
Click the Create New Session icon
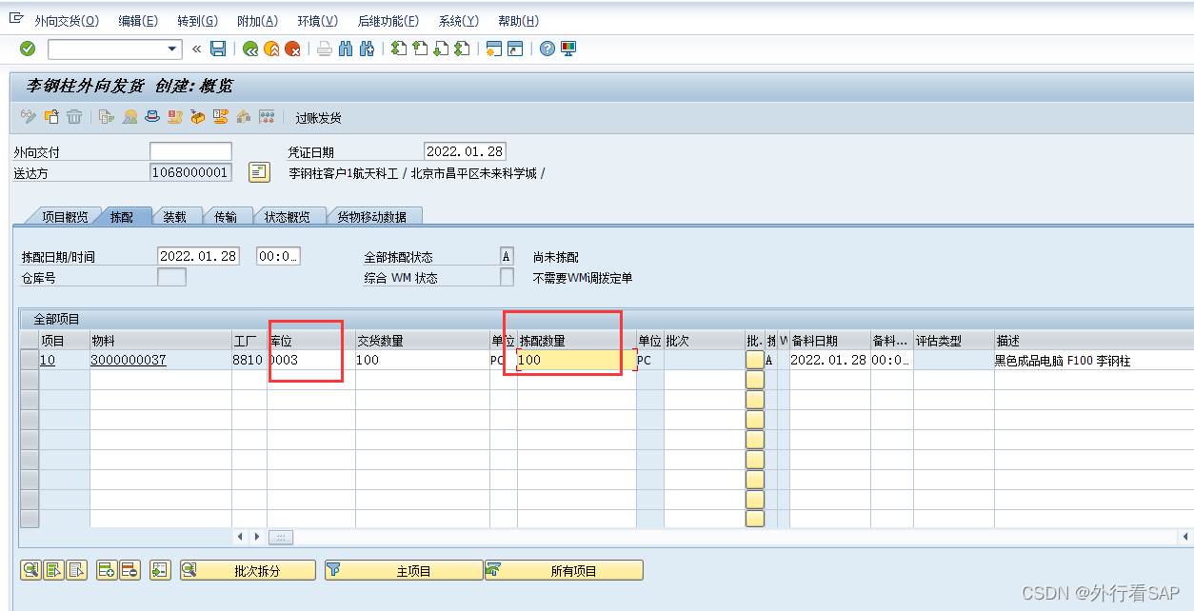click(494, 49)
